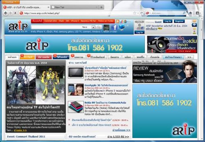
Task: Select the light blue สนใจลงโฆษณา tab
Action: 173,57
